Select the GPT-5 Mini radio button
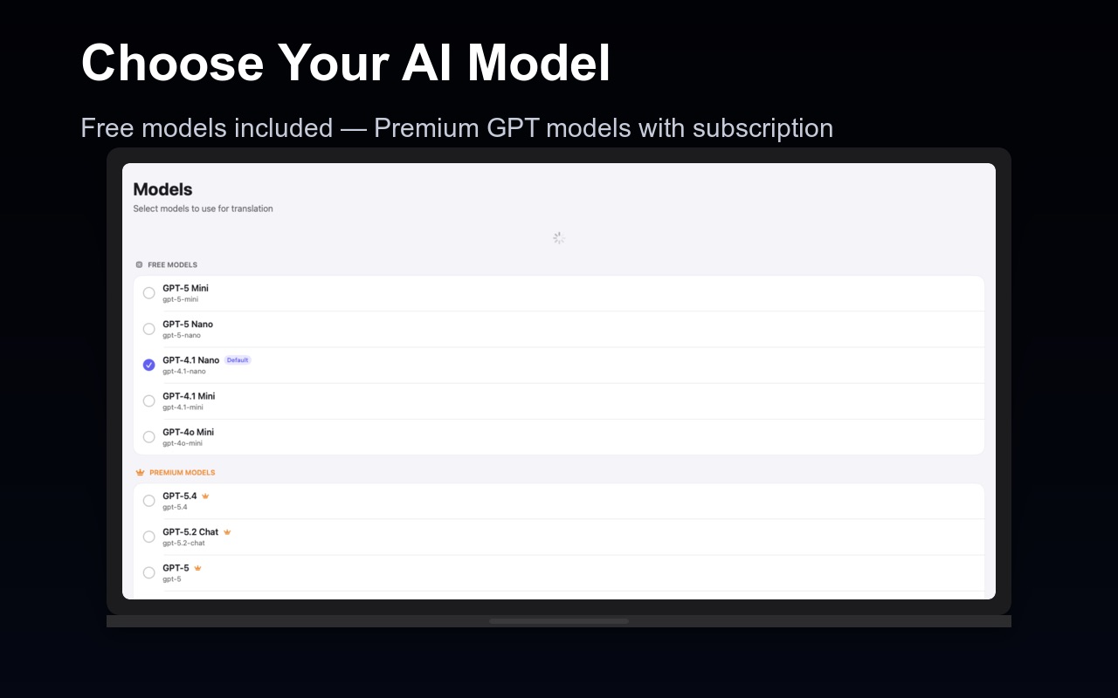The width and height of the screenshot is (1118, 698). coord(148,293)
